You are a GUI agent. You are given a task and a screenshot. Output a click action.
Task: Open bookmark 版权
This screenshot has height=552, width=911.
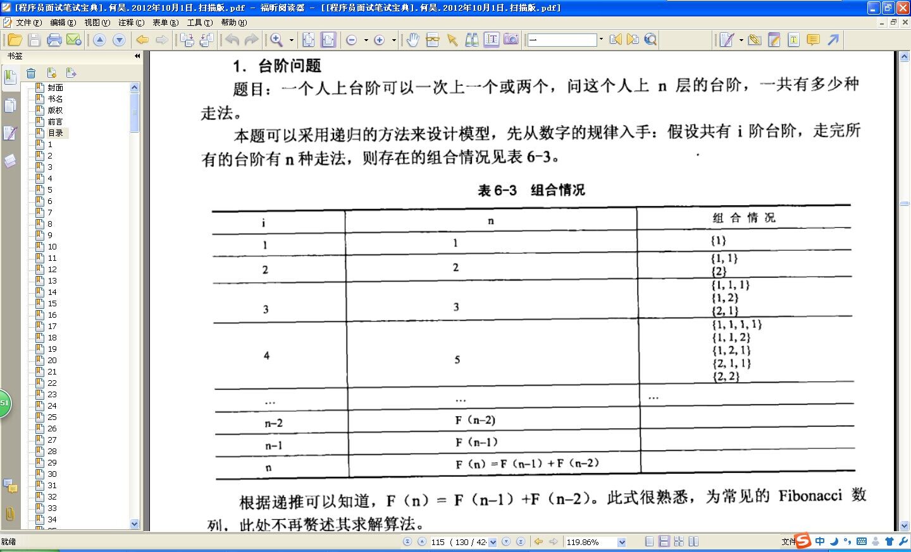coord(55,110)
